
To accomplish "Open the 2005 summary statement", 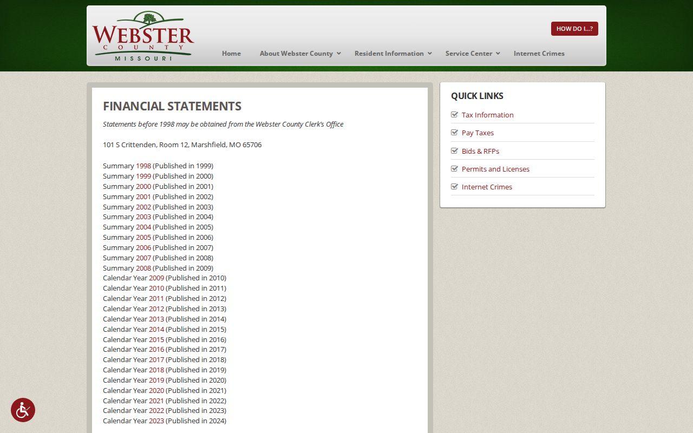I will (143, 237).
